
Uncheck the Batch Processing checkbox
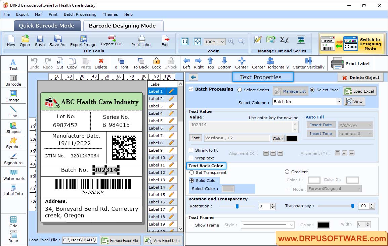(x=191, y=89)
